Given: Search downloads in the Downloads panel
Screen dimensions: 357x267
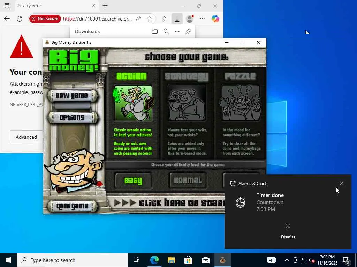Looking at the screenshot, I should pos(166,31).
